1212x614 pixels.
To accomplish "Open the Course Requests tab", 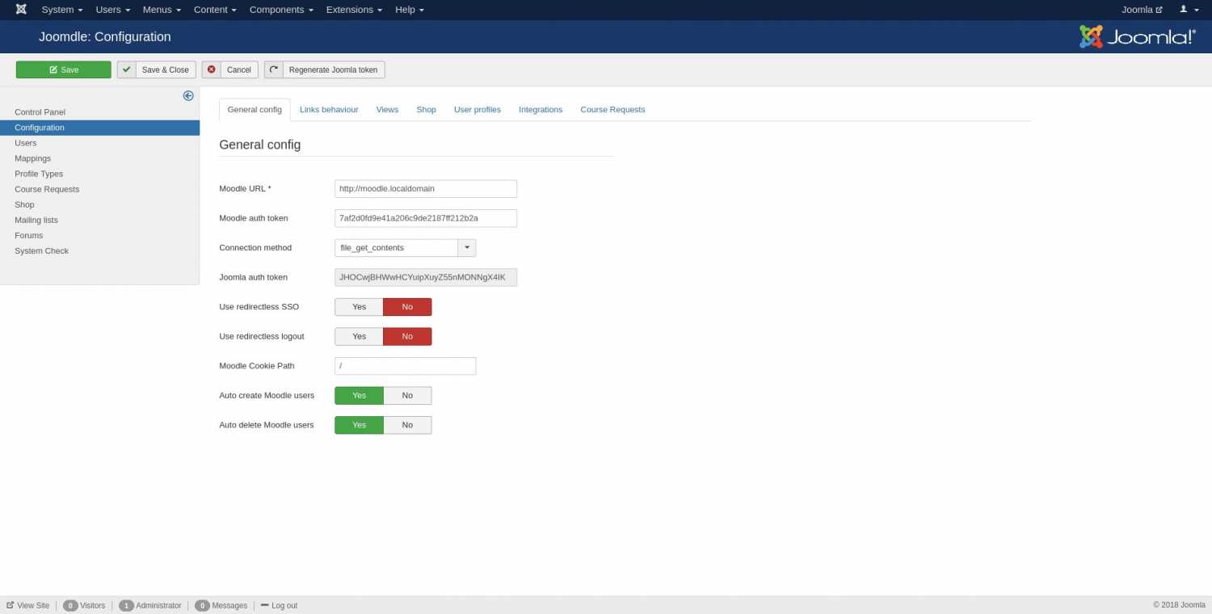I will coord(612,110).
